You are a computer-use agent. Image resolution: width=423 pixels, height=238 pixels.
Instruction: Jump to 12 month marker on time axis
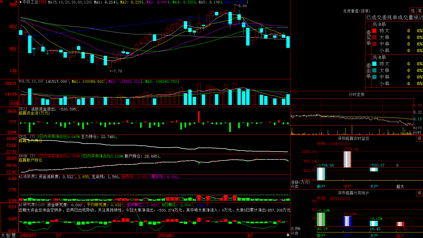59,235
